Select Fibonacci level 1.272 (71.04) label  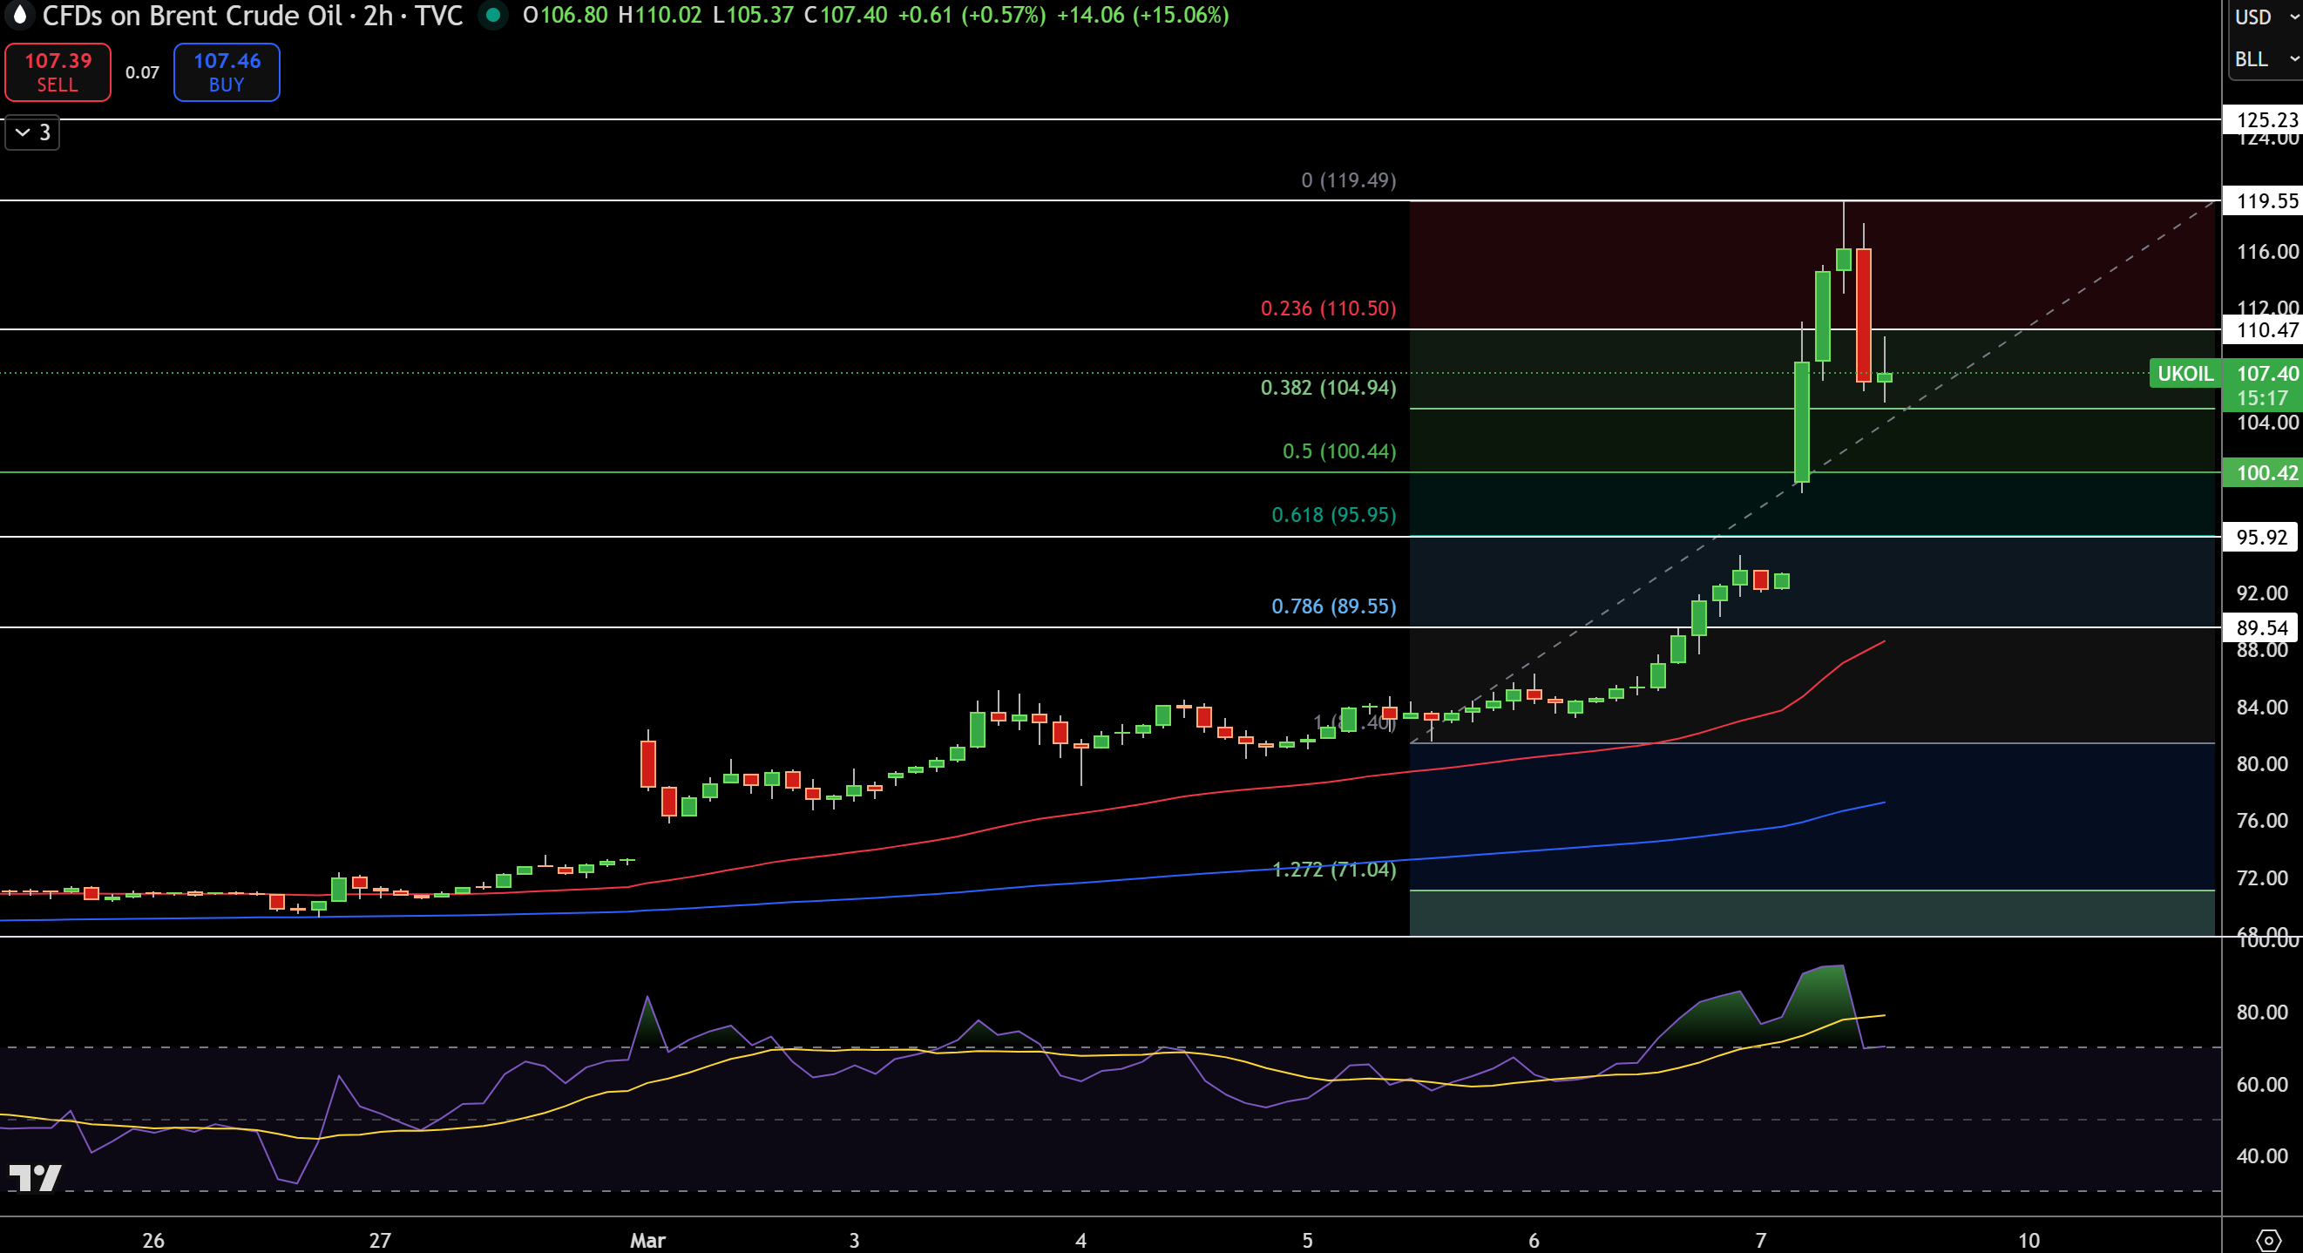(x=1333, y=869)
